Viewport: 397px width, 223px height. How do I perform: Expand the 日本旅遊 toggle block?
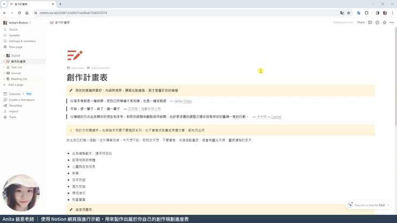(69, 180)
